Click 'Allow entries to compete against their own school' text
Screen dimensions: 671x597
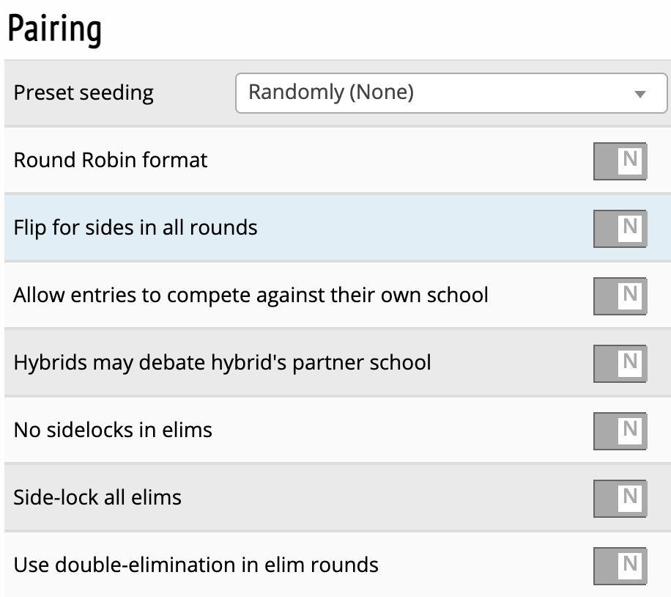tap(251, 296)
